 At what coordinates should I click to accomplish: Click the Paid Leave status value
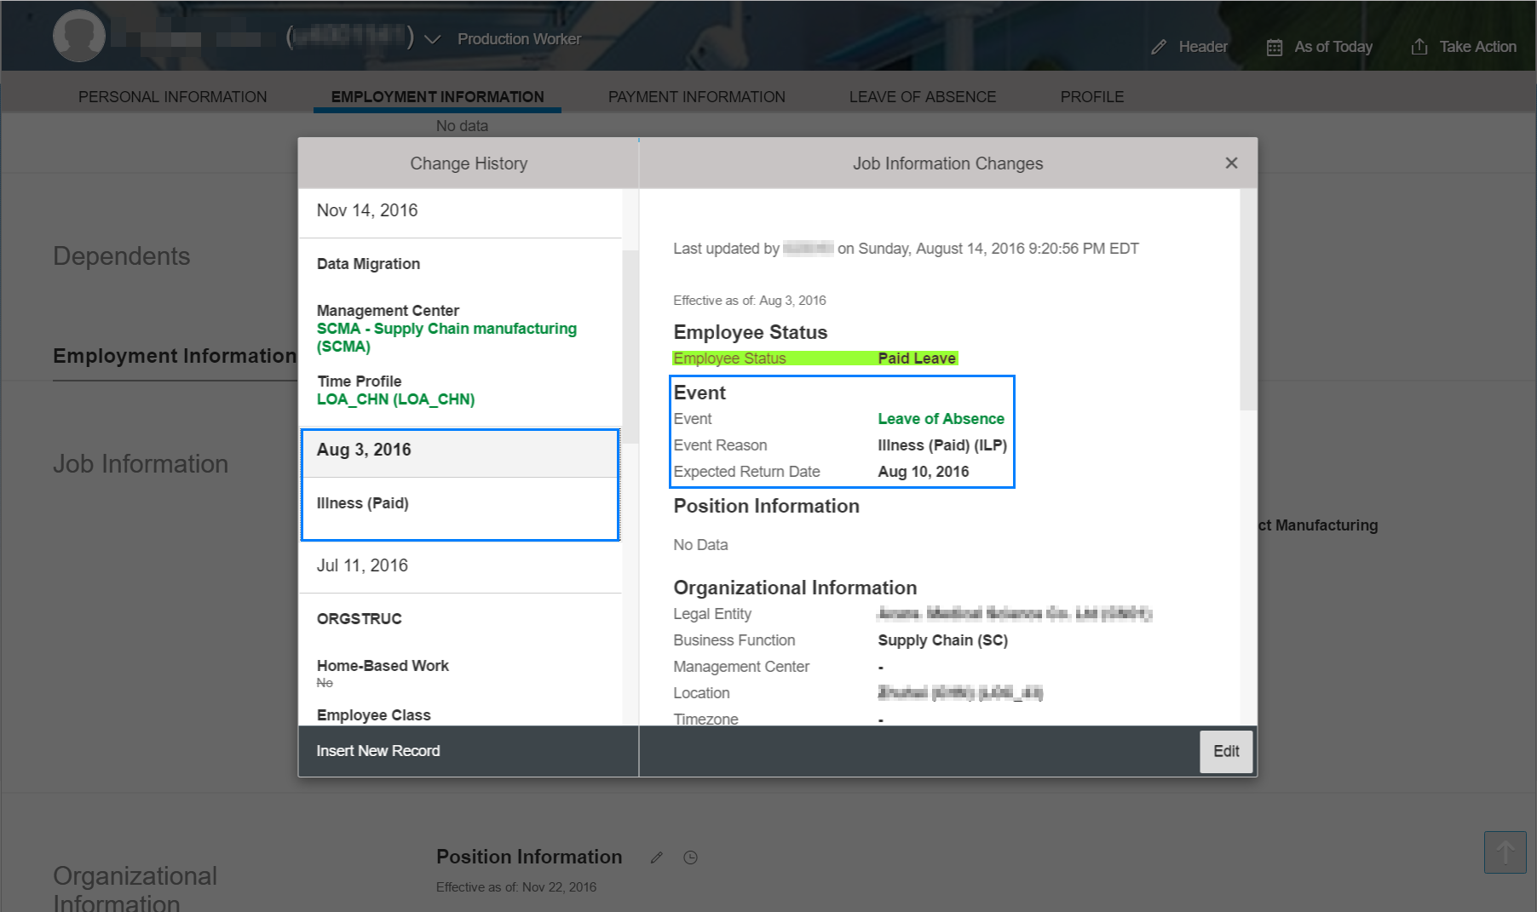tap(917, 358)
